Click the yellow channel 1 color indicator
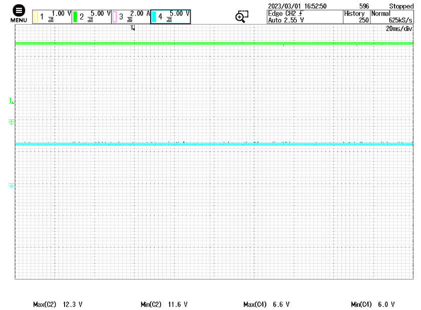The width and height of the screenshot is (421, 310). point(36,16)
